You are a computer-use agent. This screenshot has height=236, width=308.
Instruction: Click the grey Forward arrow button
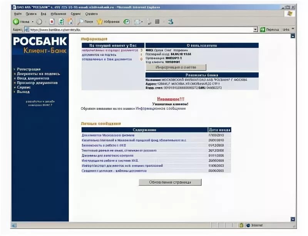point(39,22)
